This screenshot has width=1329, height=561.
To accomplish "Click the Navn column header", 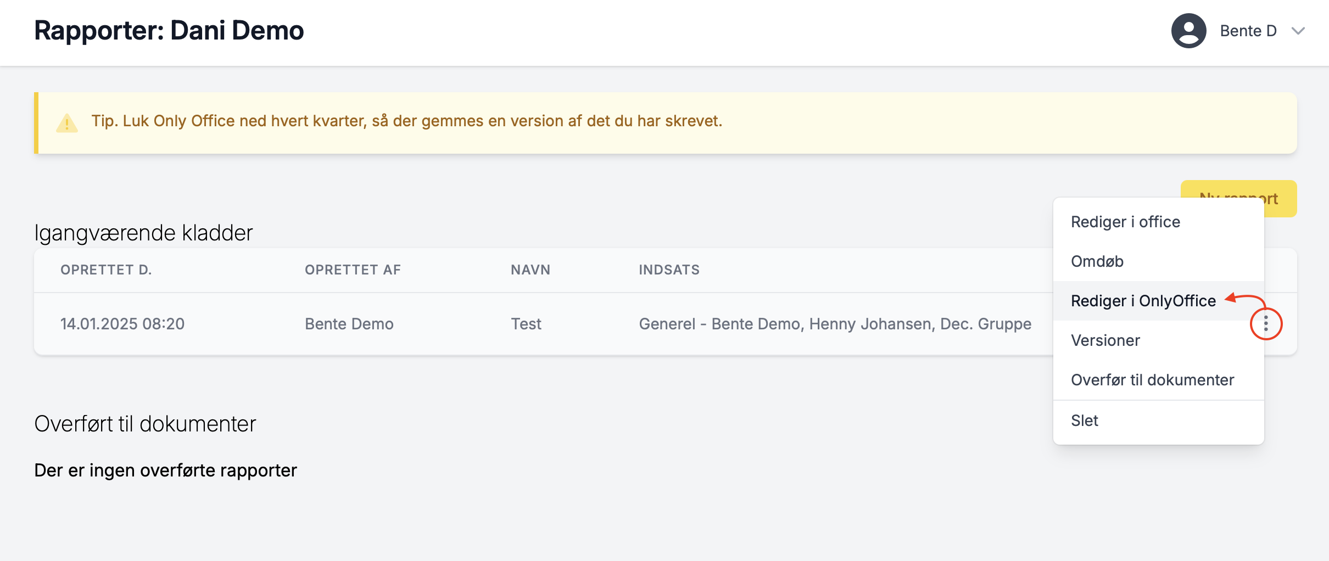I will (531, 270).
